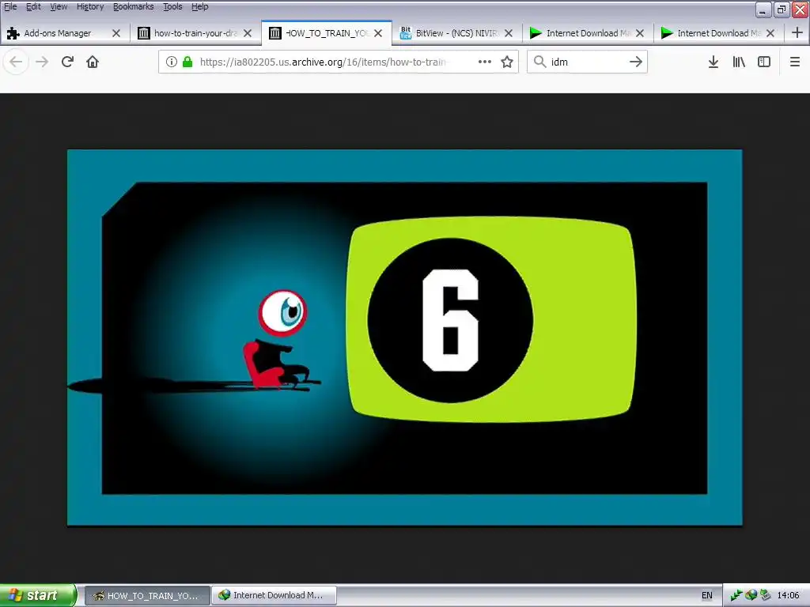This screenshot has width=810, height=607.
Task: Open a new tab with plus button
Action: [797, 32]
